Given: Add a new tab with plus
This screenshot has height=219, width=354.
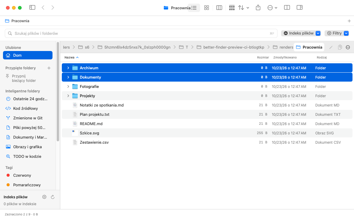Looking at the screenshot, I should [x=349, y=21].
